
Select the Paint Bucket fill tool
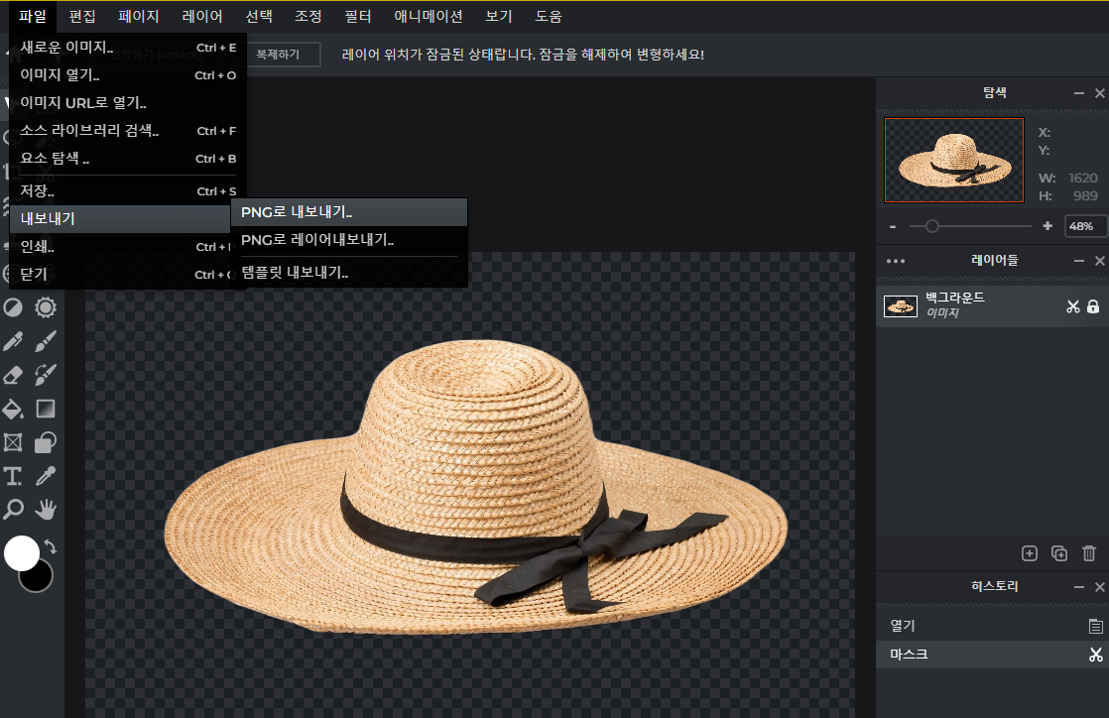coord(13,409)
